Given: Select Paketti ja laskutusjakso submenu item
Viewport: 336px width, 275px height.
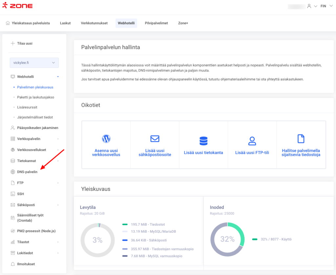Looking at the screenshot, I should coord(35,97).
